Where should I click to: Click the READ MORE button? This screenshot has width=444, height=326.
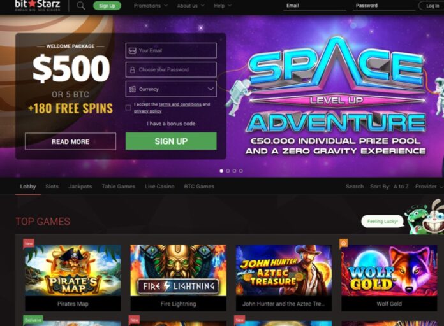tap(71, 141)
